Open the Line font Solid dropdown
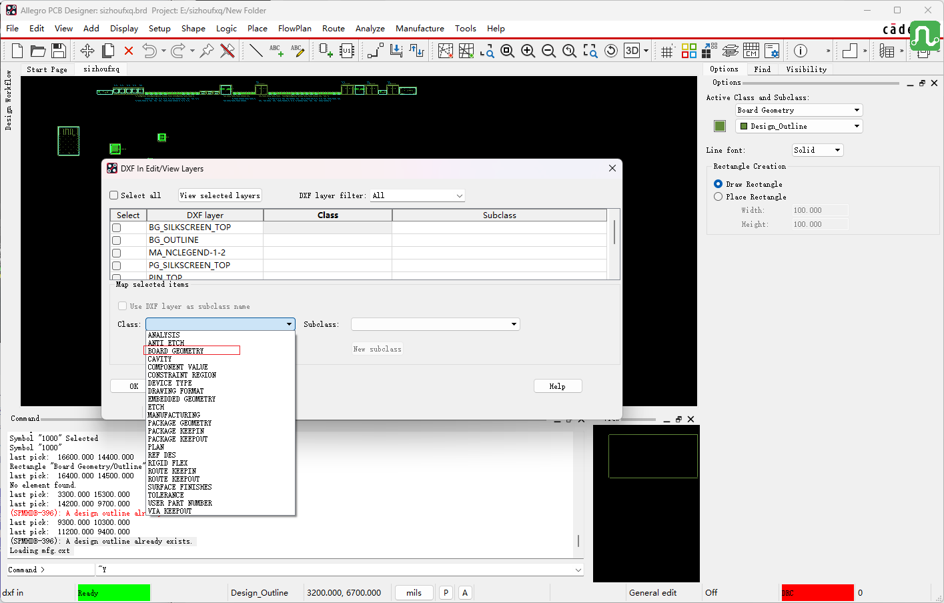944x603 pixels. [x=818, y=150]
